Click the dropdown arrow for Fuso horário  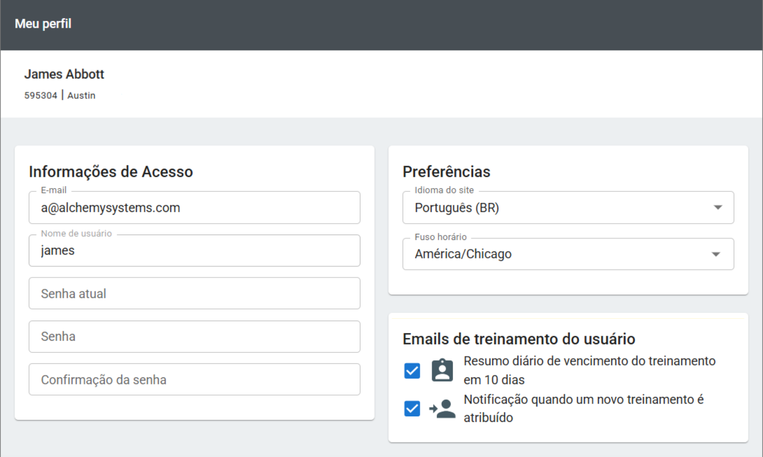pyautogui.click(x=717, y=253)
